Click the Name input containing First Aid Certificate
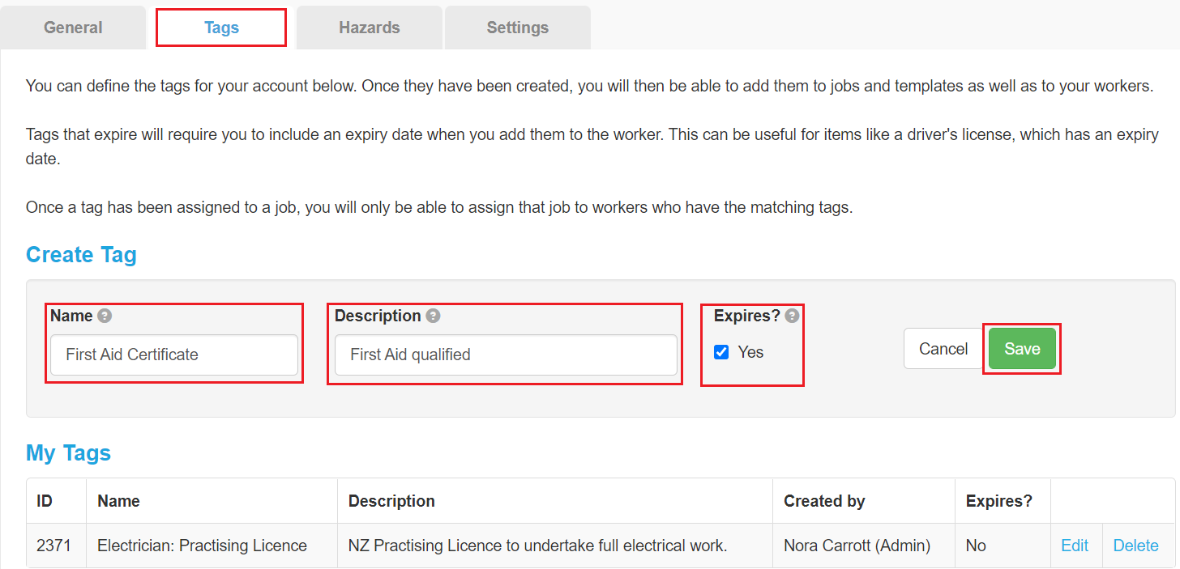Screen dimensions: 1180x569 point(174,355)
